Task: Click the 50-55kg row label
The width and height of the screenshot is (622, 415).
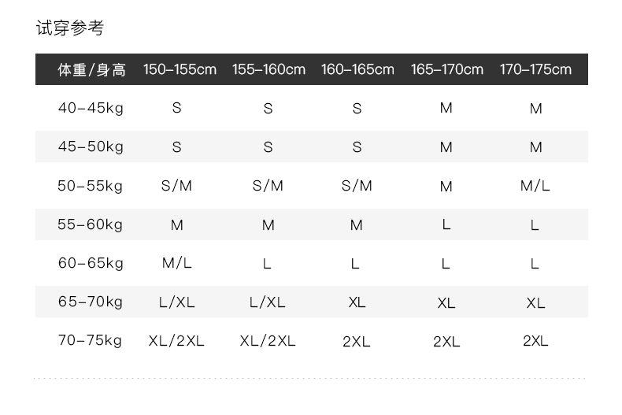Action: click(91, 186)
